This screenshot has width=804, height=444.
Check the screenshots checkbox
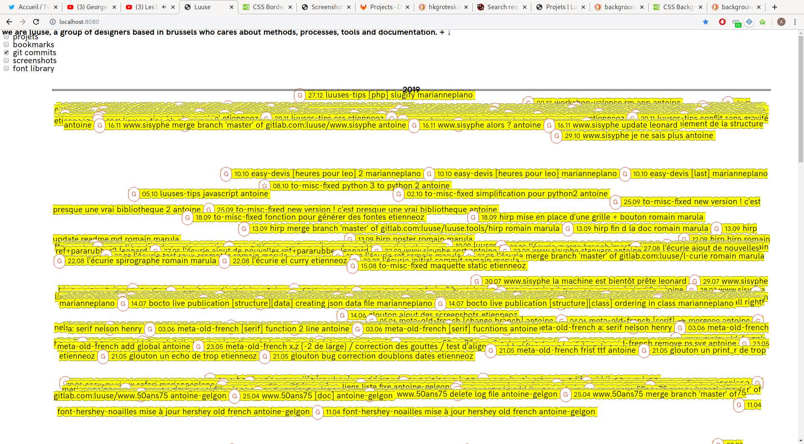coord(6,60)
